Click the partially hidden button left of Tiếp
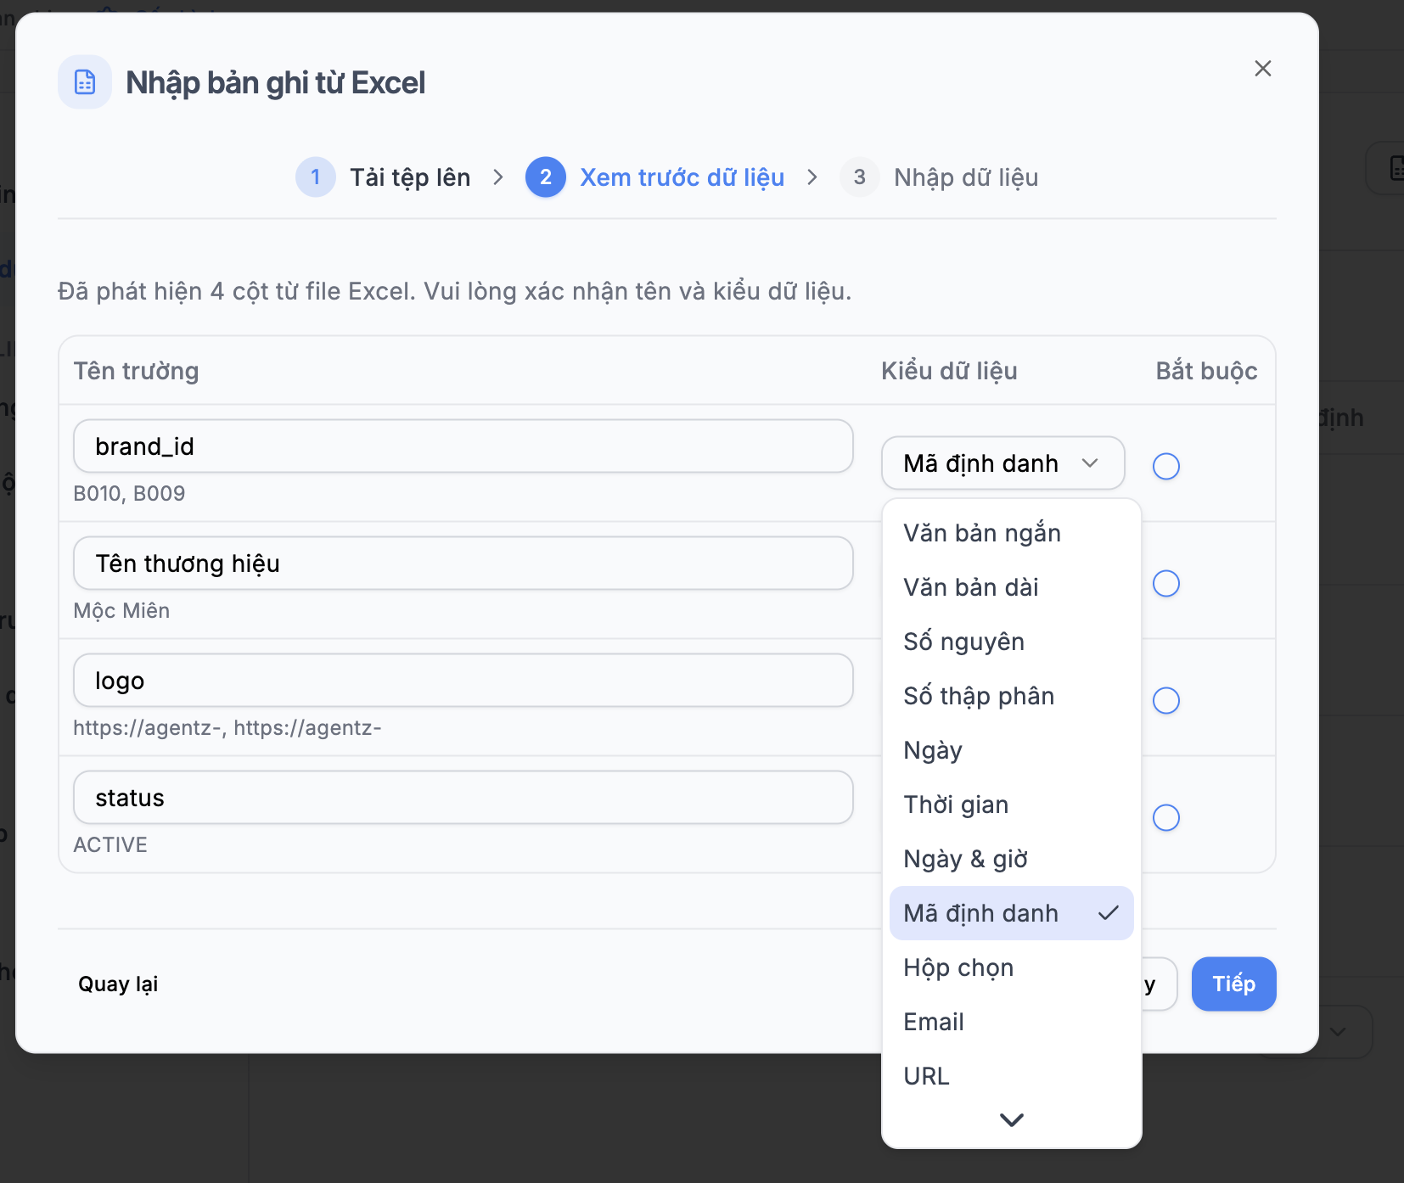The image size is (1404, 1183). point(1160,984)
